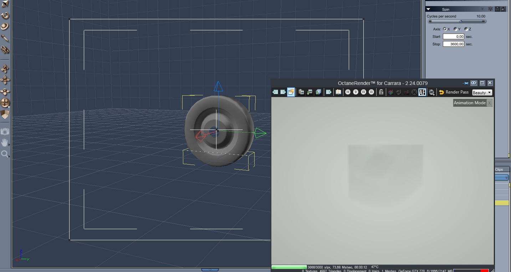Restart the Octane render
The height and width of the screenshot is (272, 511).
(x=348, y=92)
